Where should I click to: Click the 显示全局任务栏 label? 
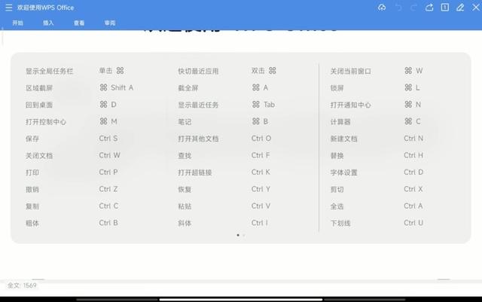pyautogui.click(x=49, y=72)
